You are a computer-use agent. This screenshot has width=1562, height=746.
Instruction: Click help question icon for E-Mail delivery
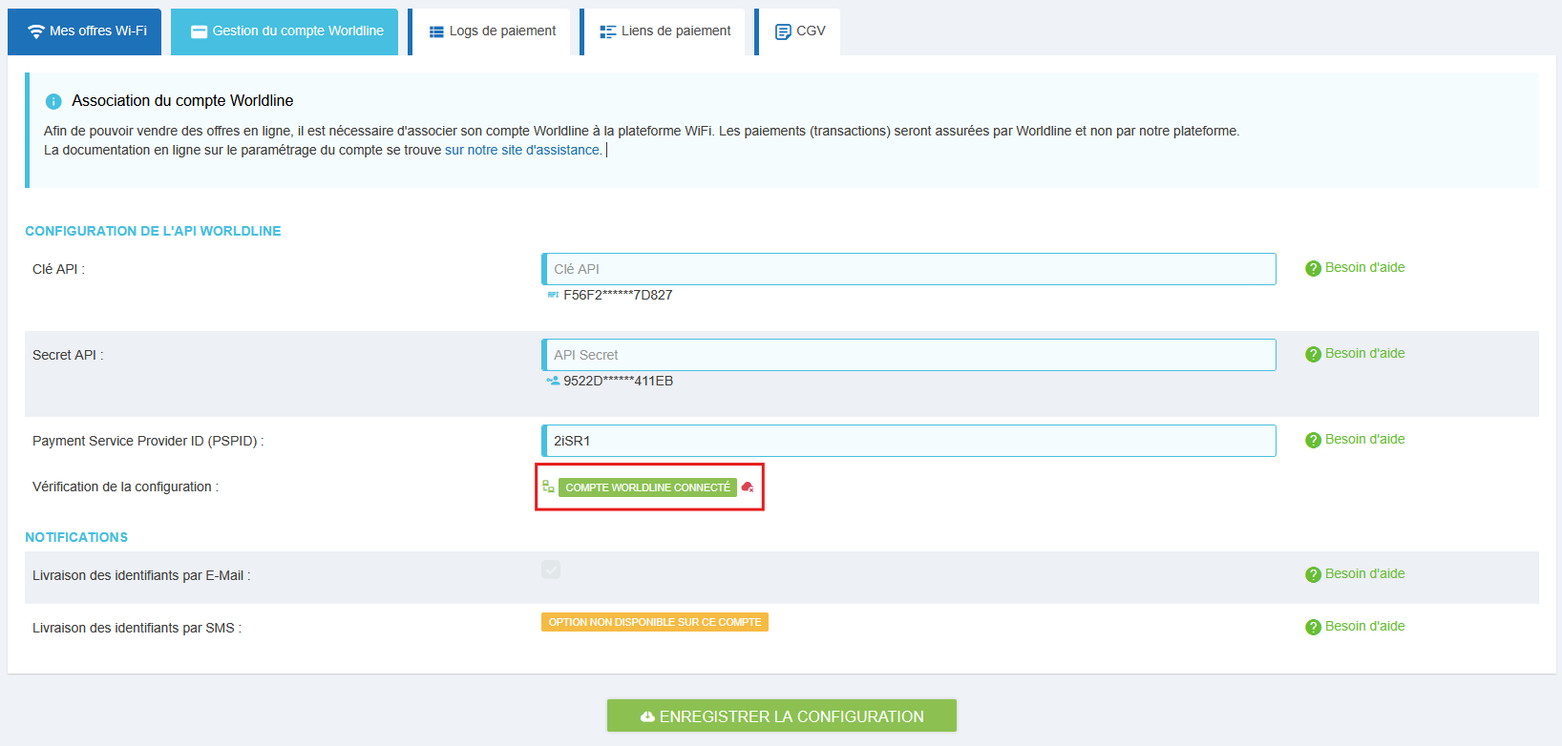(x=1313, y=574)
